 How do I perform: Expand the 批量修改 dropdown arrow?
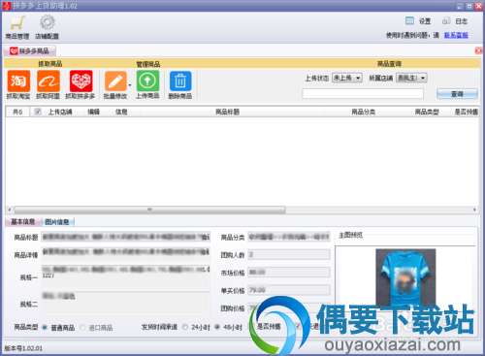pos(130,85)
